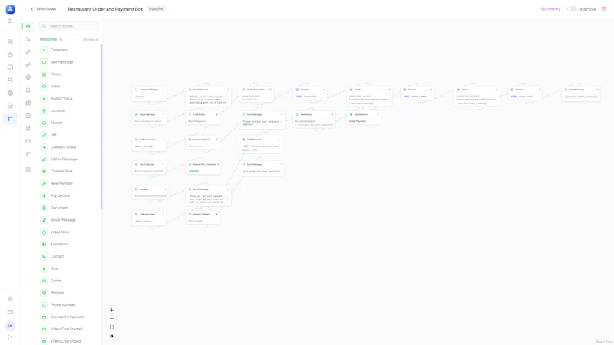Viewport: 614px width, 345px height.
Task: Open the settings gear in left sidebar
Action: [x=10, y=299]
